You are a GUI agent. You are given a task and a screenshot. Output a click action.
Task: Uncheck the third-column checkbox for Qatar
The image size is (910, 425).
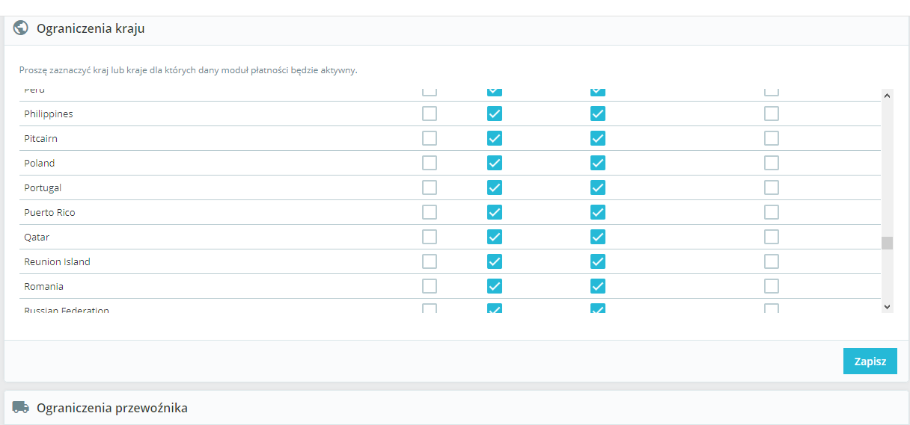(598, 237)
